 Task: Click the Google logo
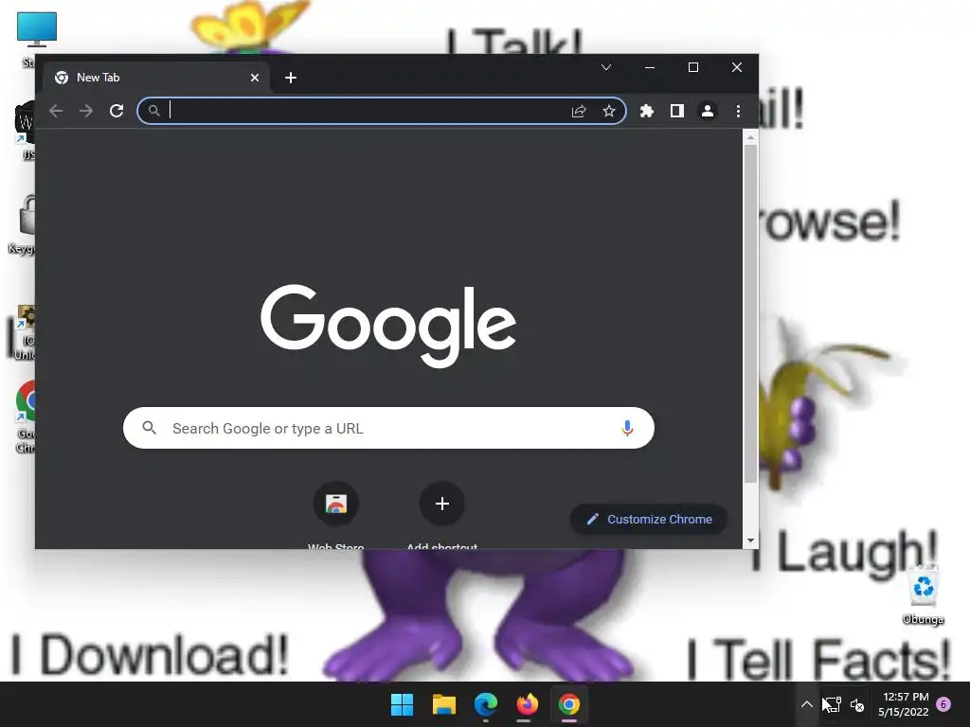coord(387,326)
